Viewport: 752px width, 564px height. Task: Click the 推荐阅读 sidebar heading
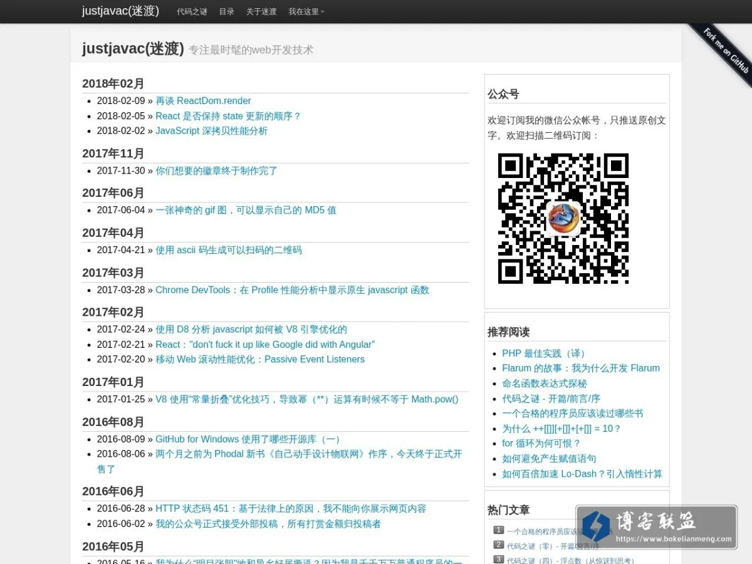coord(509,333)
